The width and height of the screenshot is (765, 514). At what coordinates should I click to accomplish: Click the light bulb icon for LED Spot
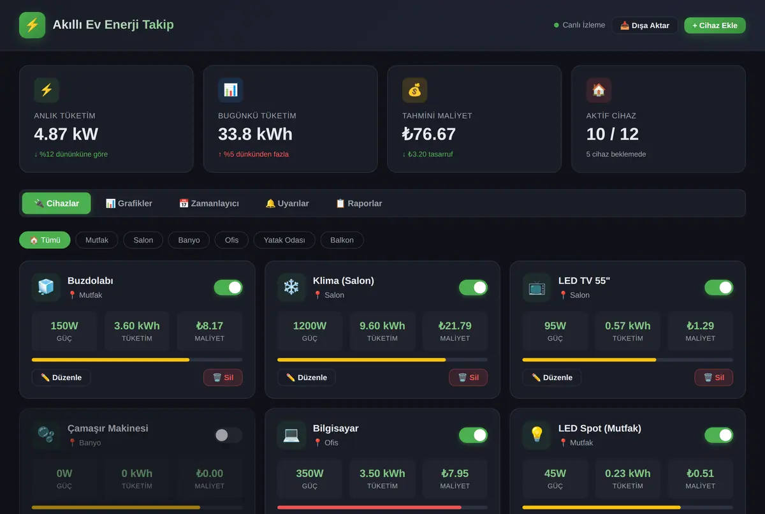537,435
